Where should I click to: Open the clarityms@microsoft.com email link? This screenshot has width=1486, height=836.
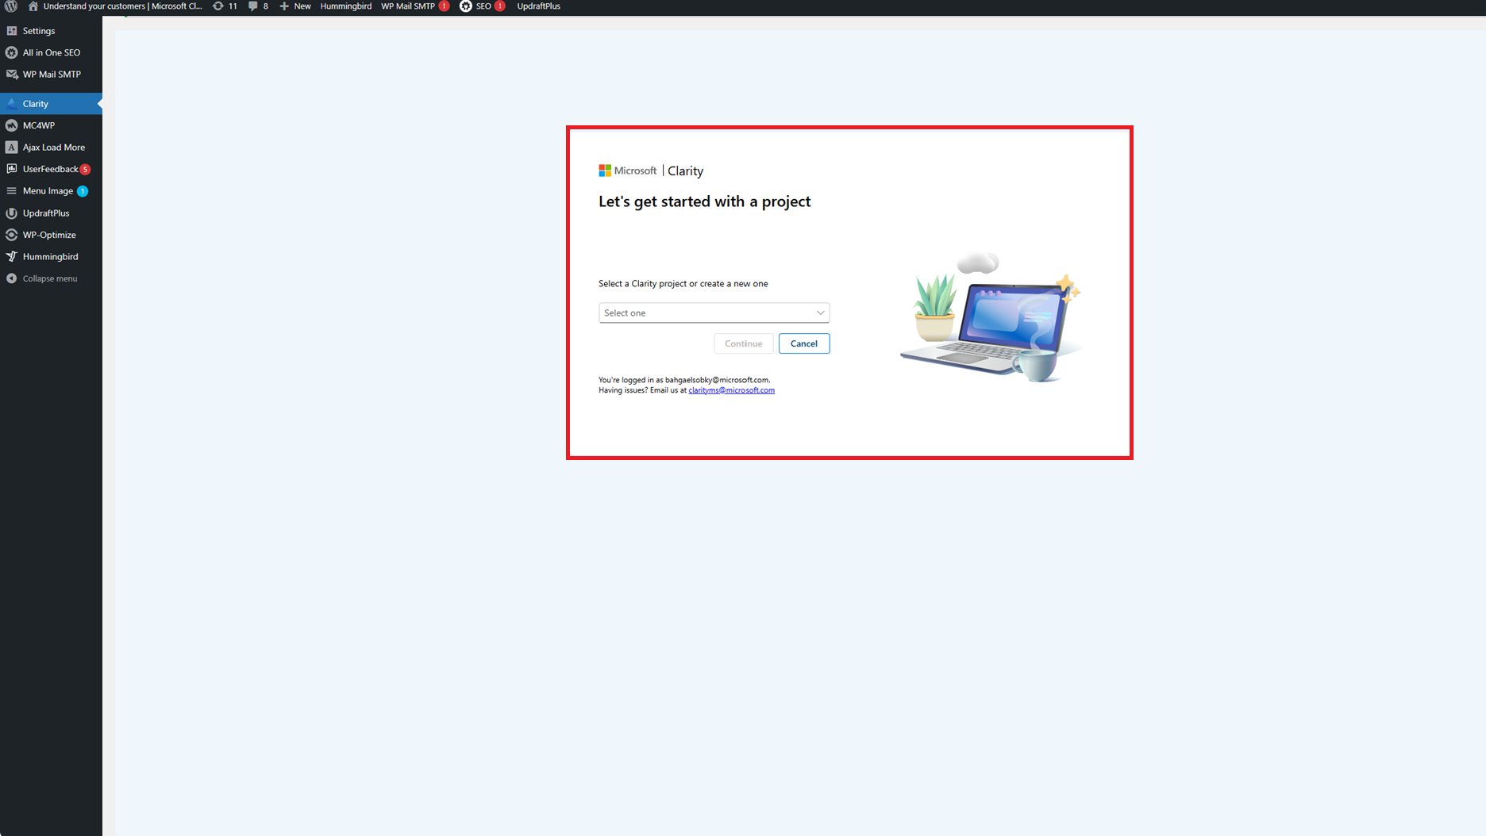(731, 390)
